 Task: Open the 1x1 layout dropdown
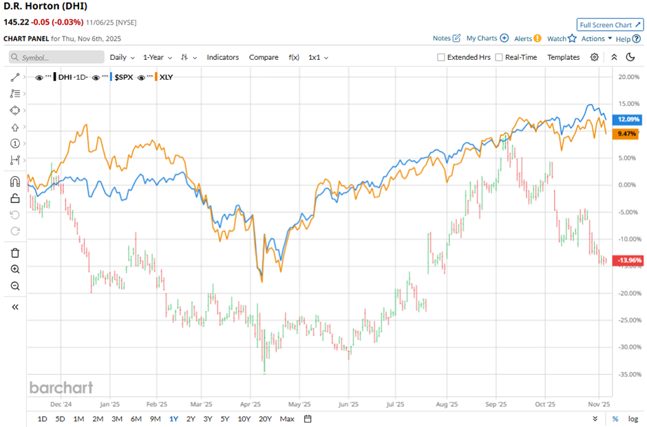click(318, 57)
